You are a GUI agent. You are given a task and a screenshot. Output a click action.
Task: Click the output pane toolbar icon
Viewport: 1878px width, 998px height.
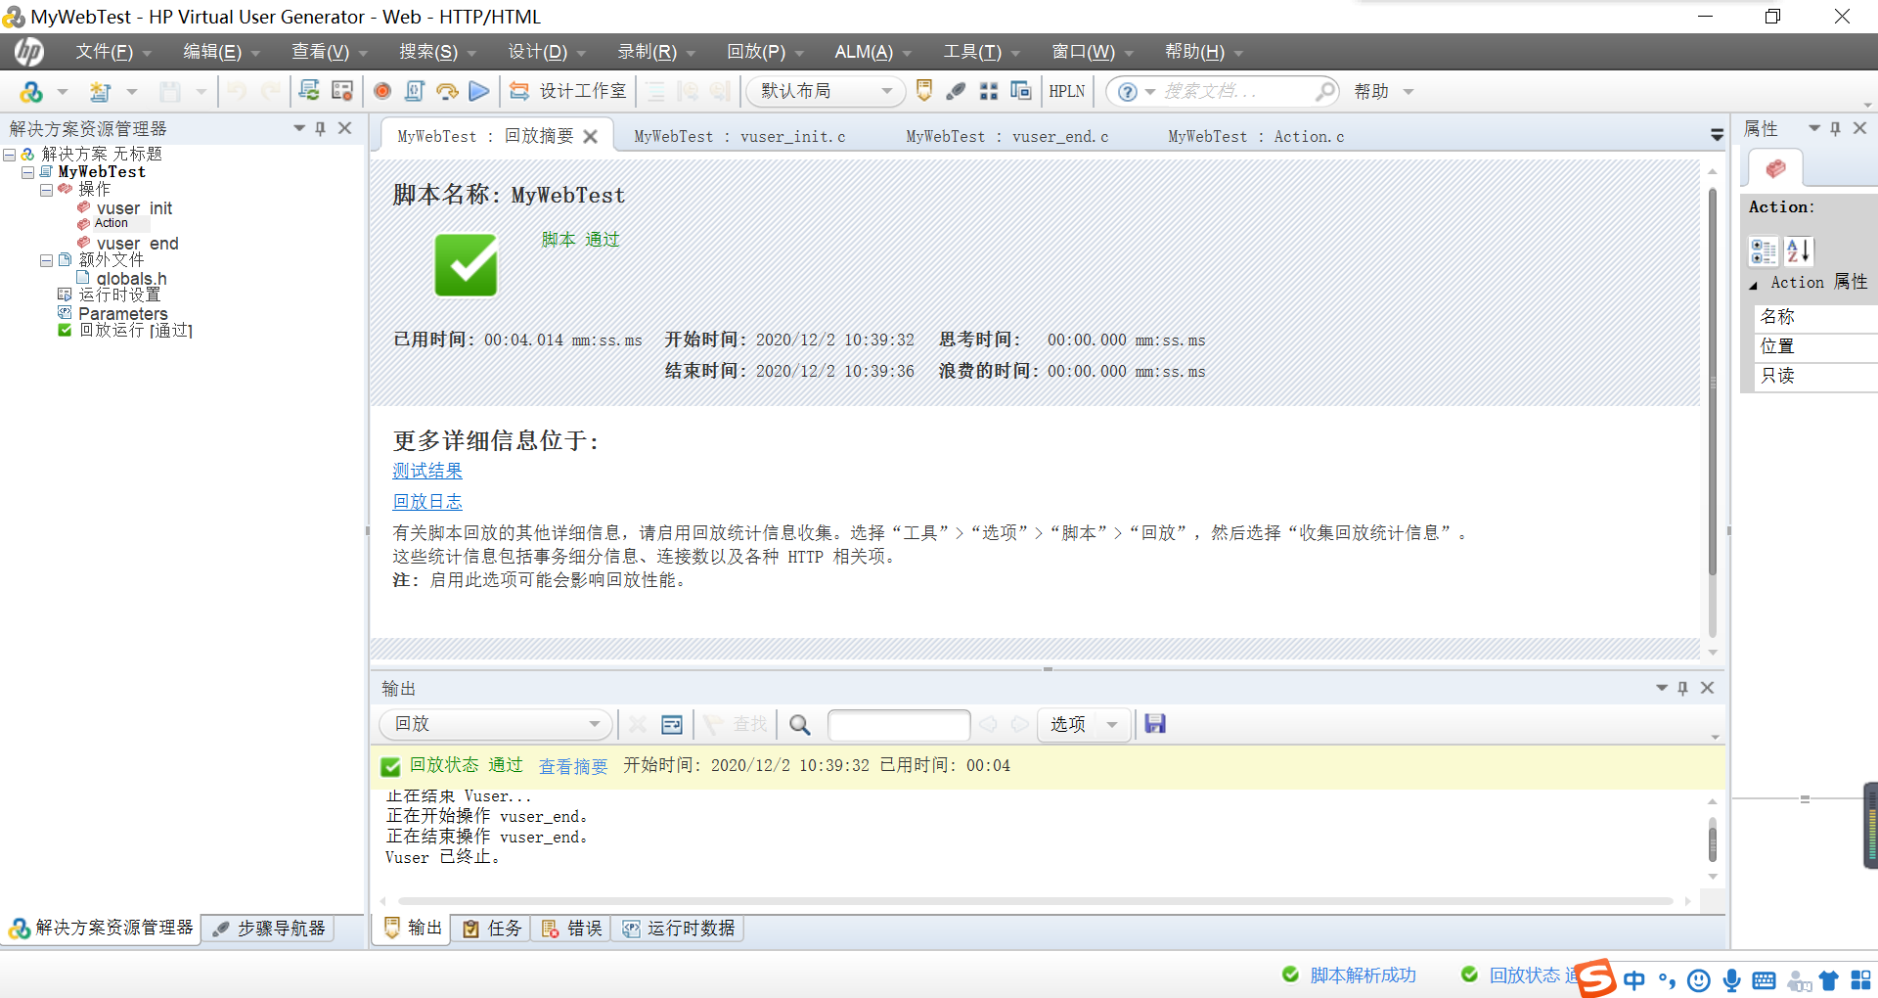click(924, 91)
